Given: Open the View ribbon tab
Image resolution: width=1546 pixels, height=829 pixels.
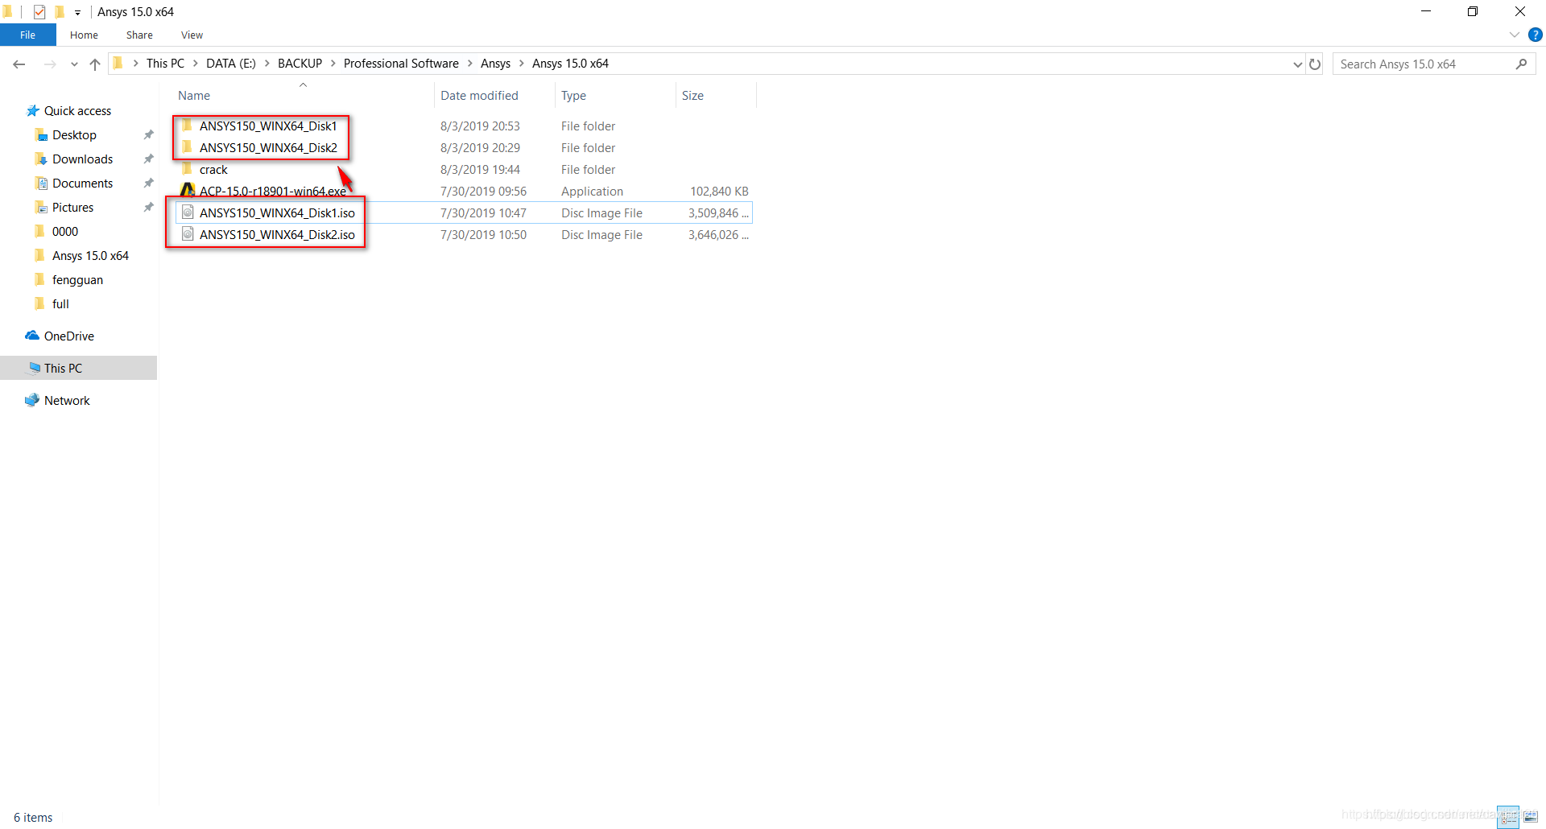Looking at the screenshot, I should coord(192,35).
